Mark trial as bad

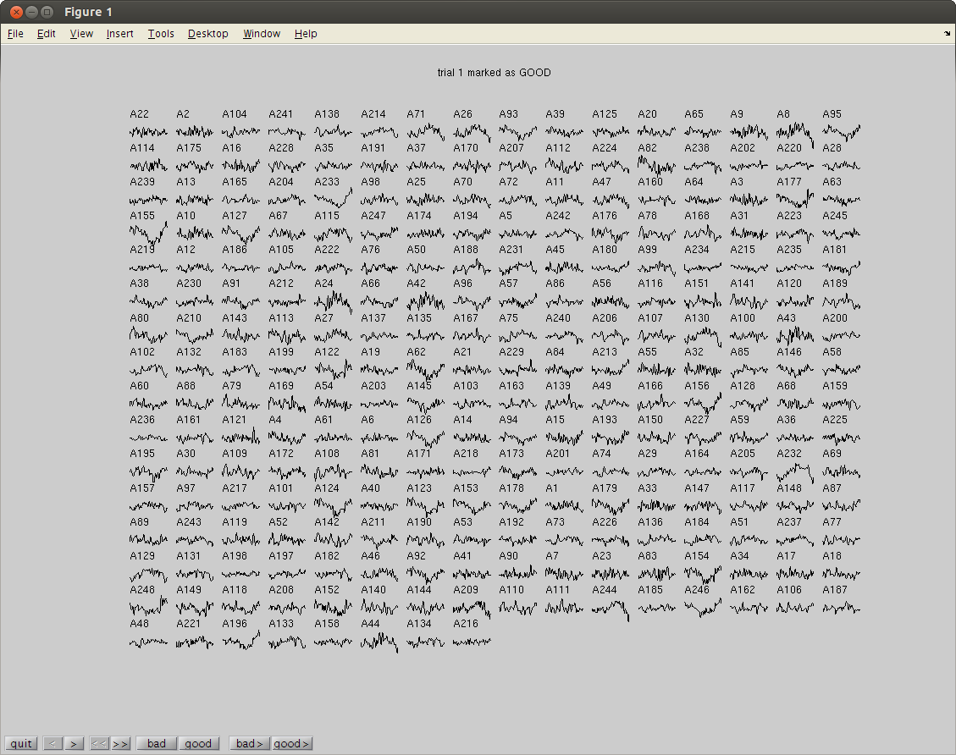click(x=157, y=743)
